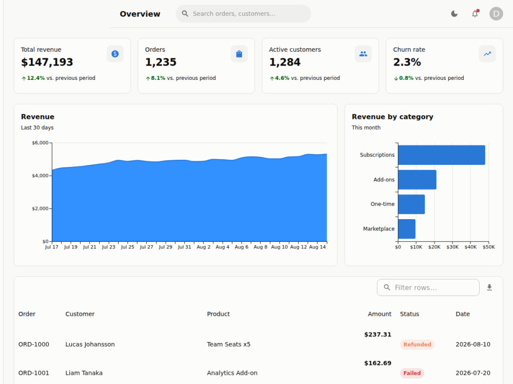
Task: Click the One-time bar in category chart
Action: 411,204
